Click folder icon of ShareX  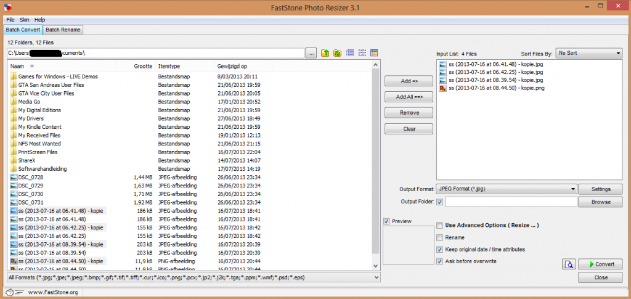point(14,160)
